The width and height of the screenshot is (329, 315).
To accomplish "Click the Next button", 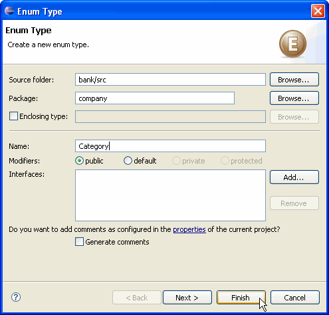I will [187, 298].
